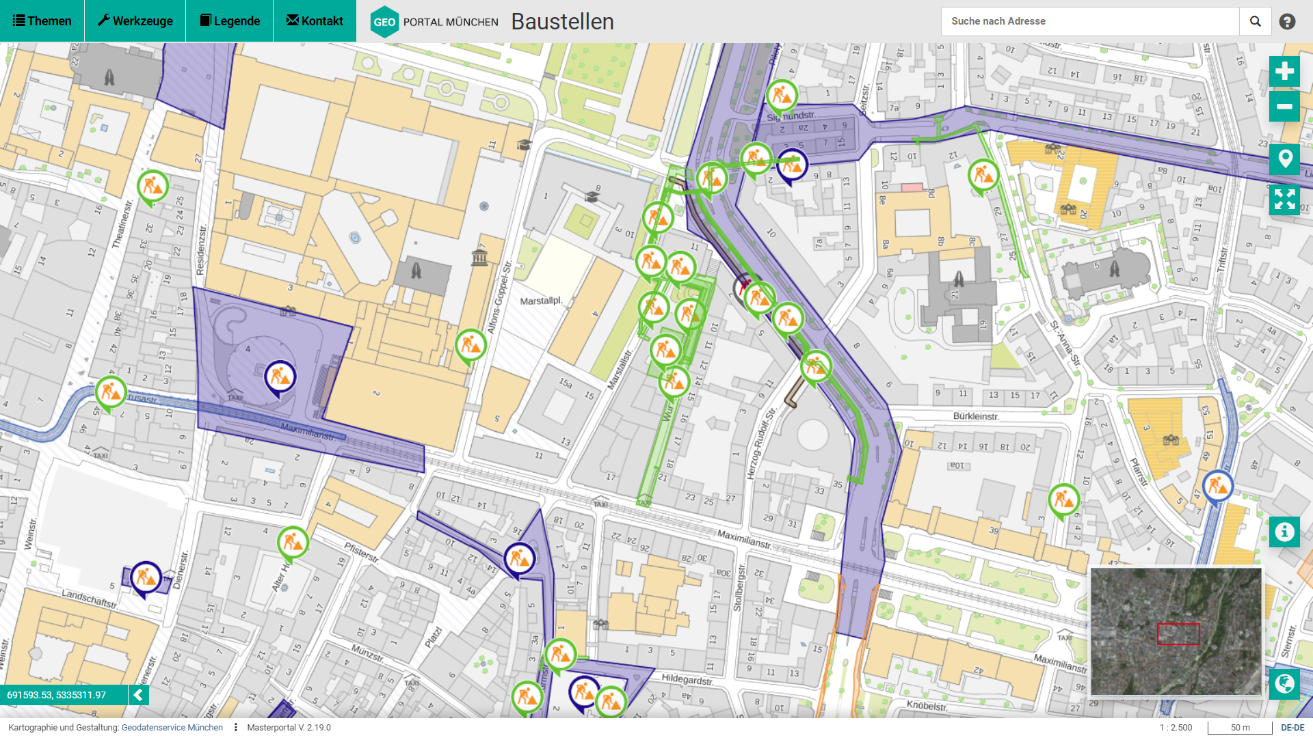Screen dimensions: 1313x738
Task: Select construction marker above Hildegardstr. left
Action: coord(560,655)
